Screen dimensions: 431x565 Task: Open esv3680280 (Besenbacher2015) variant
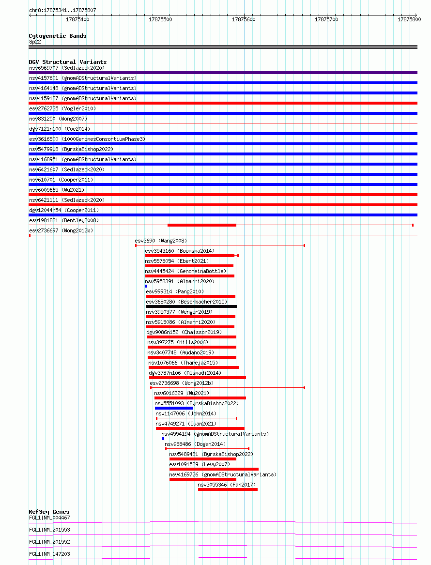[x=186, y=302]
